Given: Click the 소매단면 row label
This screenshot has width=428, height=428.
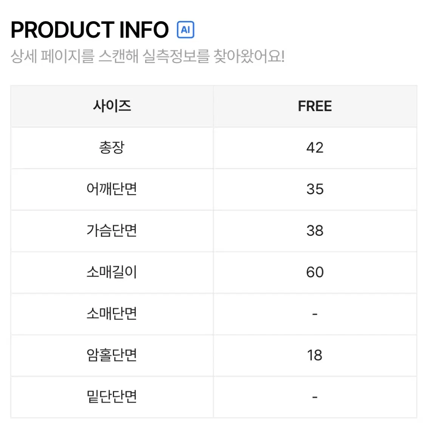Looking at the screenshot, I should (112, 314).
